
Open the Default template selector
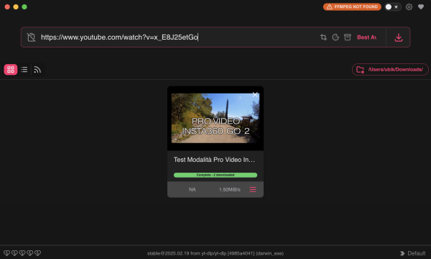(x=412, y=253)
